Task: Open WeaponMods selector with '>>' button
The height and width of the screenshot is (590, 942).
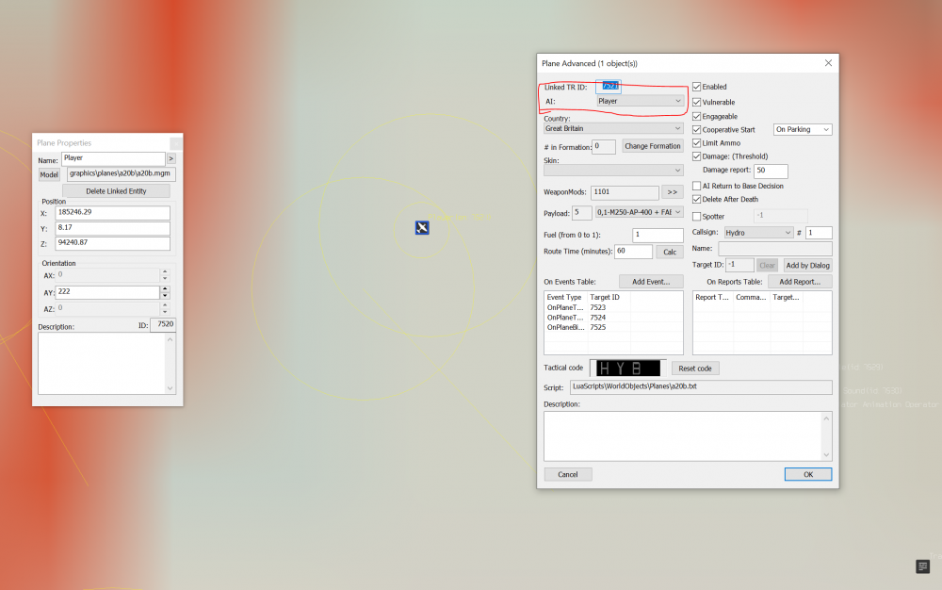Action: pyautogui.click(x=673, y=191)
